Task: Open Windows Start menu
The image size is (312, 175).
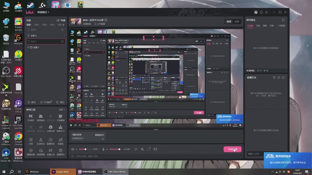Action: pos(4,171)
